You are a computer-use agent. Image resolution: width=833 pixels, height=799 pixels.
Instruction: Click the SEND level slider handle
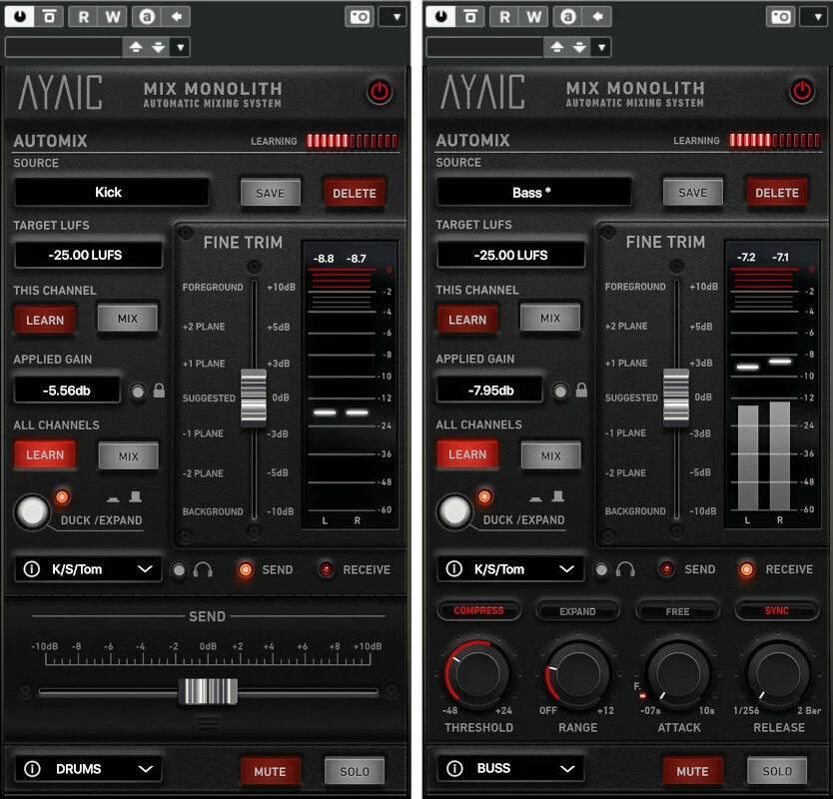point(208,691)
